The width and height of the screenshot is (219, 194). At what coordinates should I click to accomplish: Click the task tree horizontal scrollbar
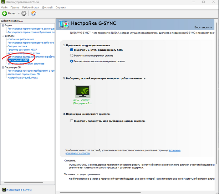click(23, 182)
